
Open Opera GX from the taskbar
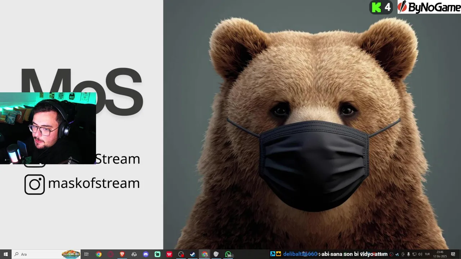[x=111, y=254]
